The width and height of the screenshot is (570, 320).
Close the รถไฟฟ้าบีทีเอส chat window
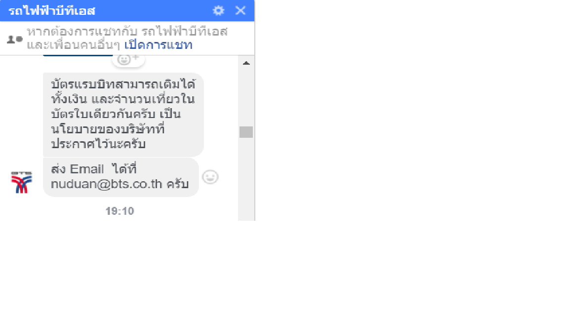pos(240,10)
